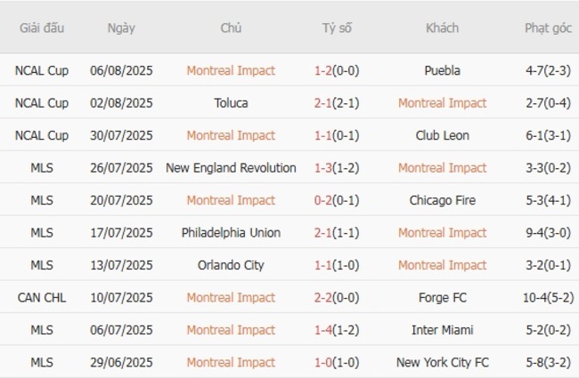Click the Club Leon team name
The width and height of the screenshot is (579, 378).
coord(442,135)
